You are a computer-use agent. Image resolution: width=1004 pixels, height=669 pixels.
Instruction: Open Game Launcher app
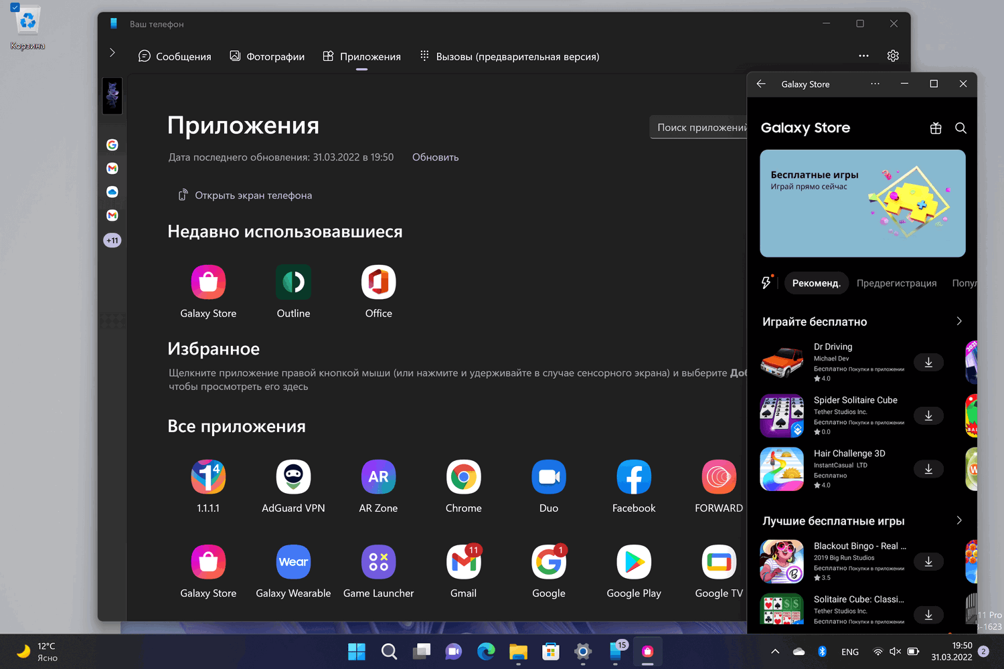tap(378, 562)
